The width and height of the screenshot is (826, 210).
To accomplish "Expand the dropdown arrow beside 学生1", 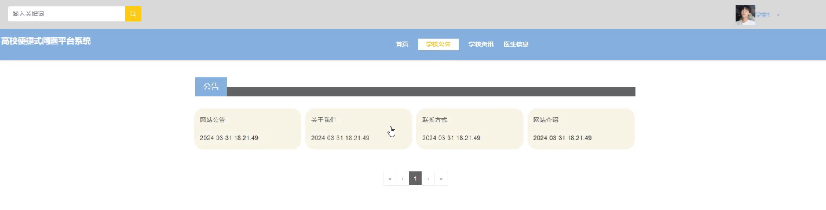I will [778, 16].
